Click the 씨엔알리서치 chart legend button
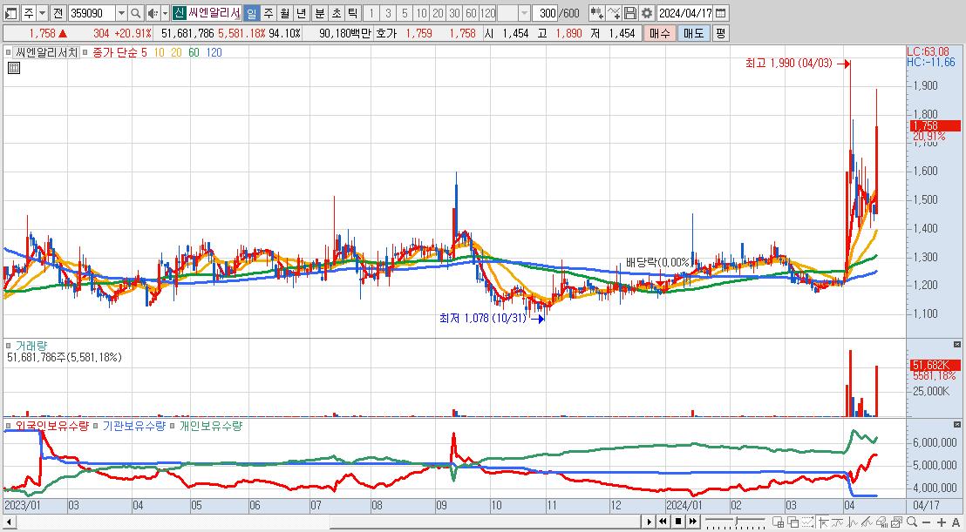The image size is (966, 532). point(45,53)
